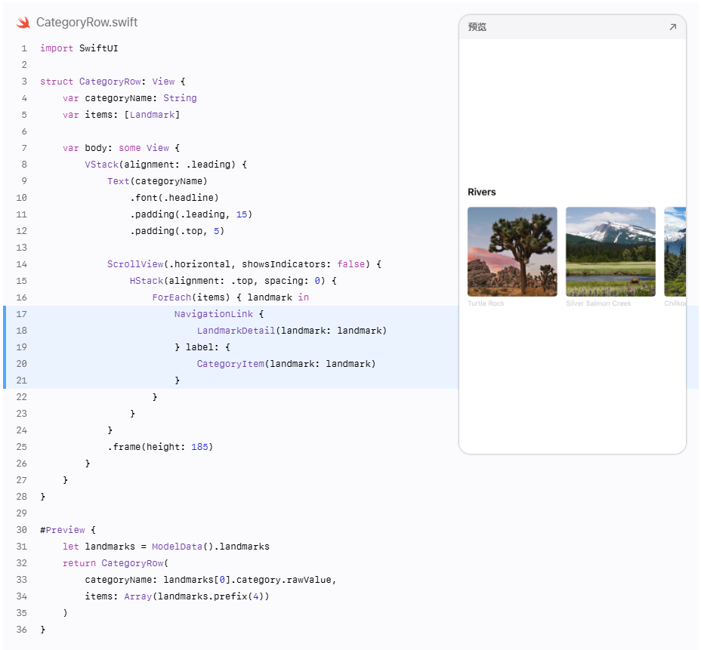Click '#Preview {' code line
Image resolution: width=701 pixels, height=650 pixels.
pyautogui.click(x=68, y=530)
